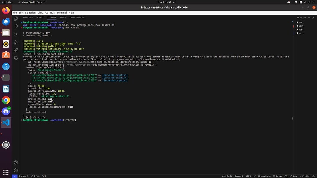
Task: Open Discord from the dock
Action: 6,111
